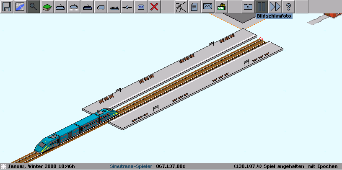Open the lists document icon

194,7
